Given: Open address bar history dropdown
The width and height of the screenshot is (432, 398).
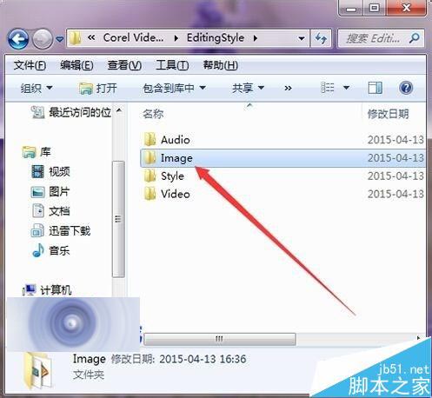Looking at the screenshot, I should 302,38.
